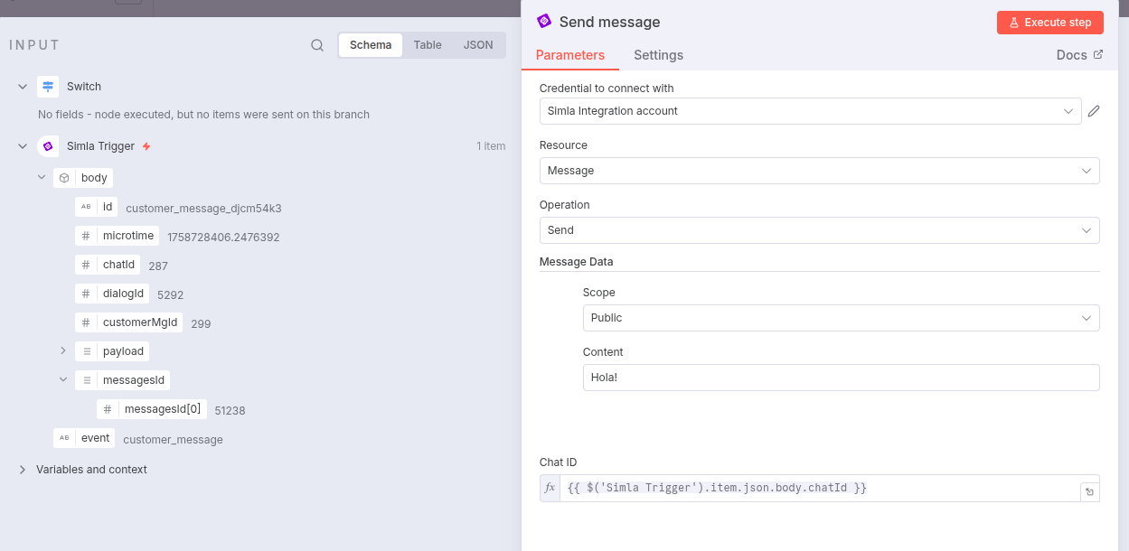Viewport: 1129px width, 551px height.
Task: Click the value customer_message_djcm54k3
Action: (x=203, y=209)
